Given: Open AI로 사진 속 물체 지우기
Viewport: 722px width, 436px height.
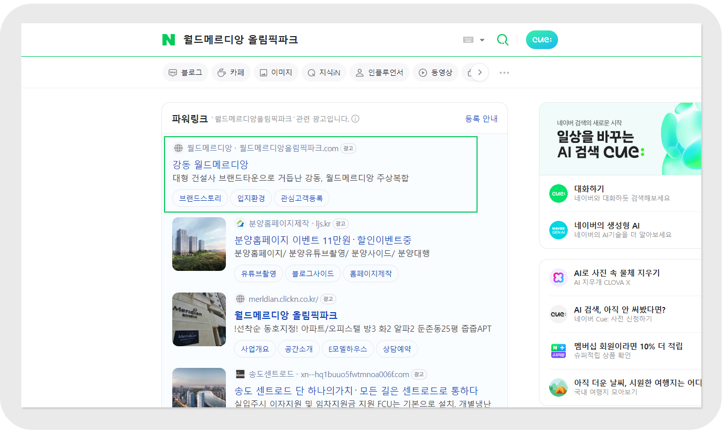Looking at the screenshot, I should coord(617,273).
